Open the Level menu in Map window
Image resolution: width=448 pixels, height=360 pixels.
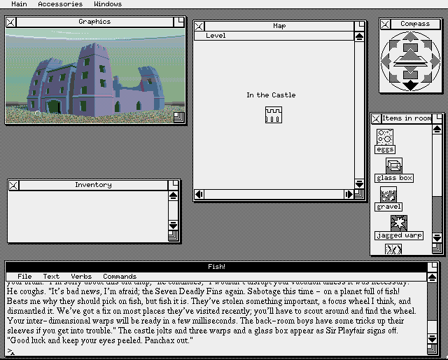coord(215,36)
